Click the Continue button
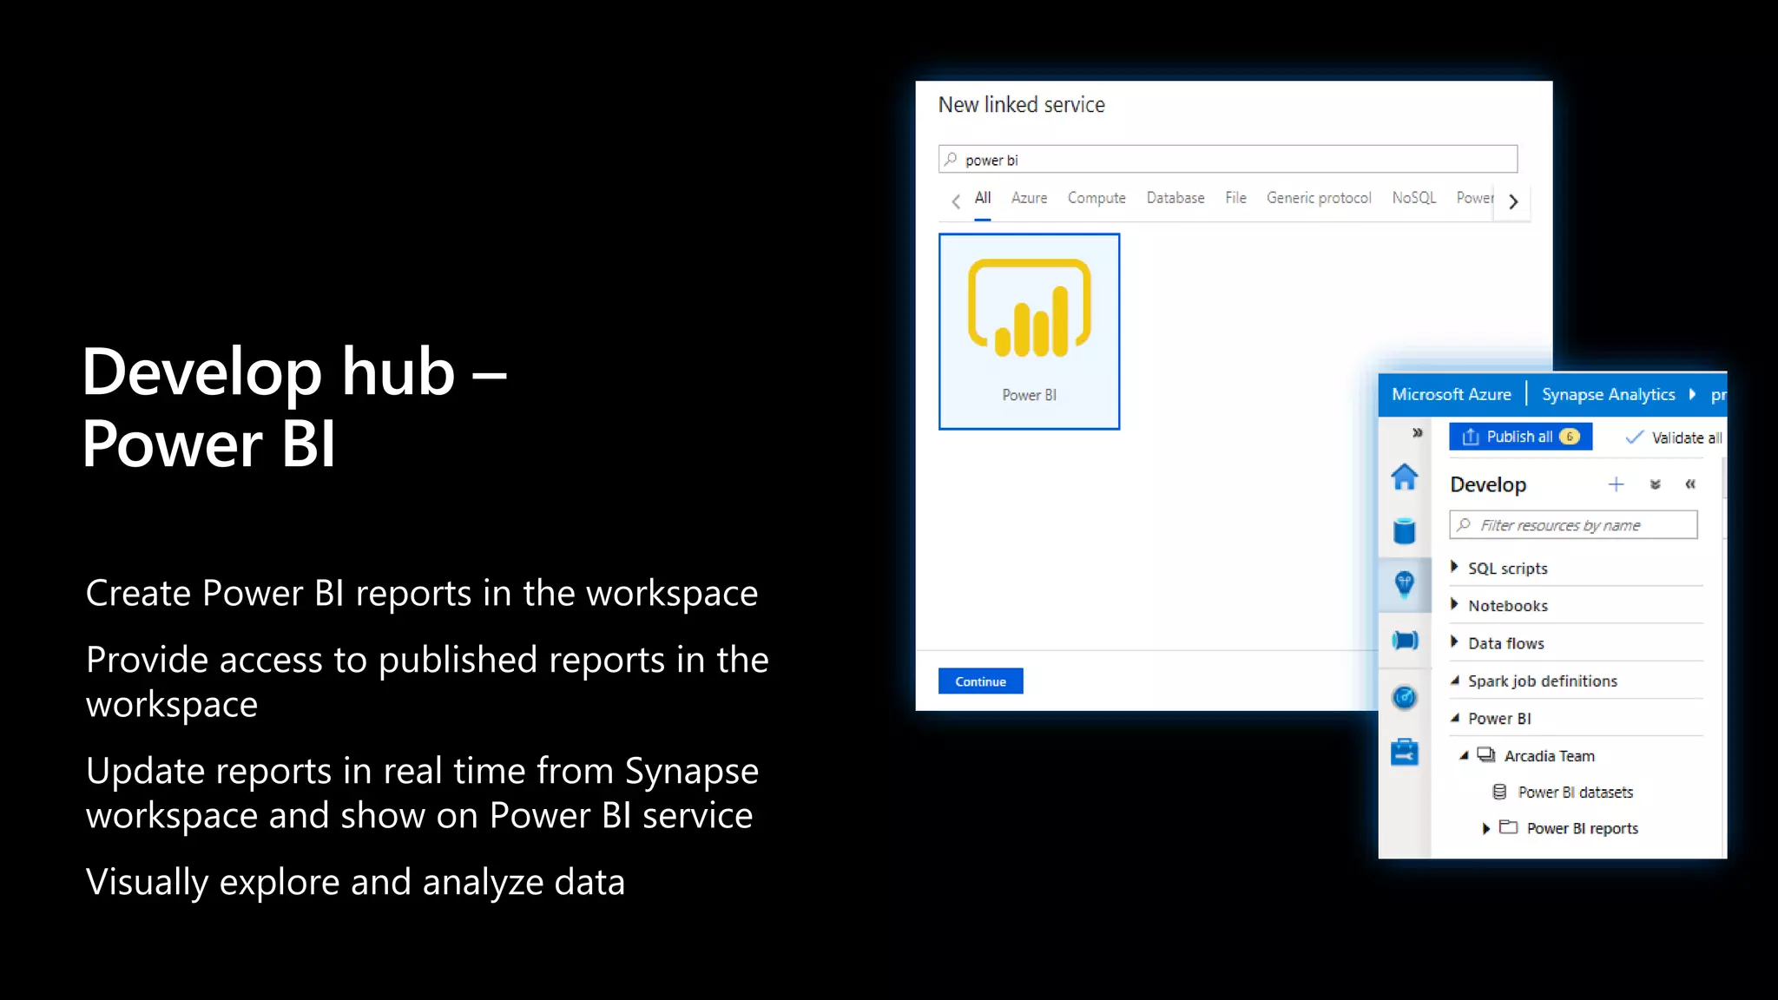Screen dimensions: 1778x1000 pyautogui.click(x=980, y=681)
